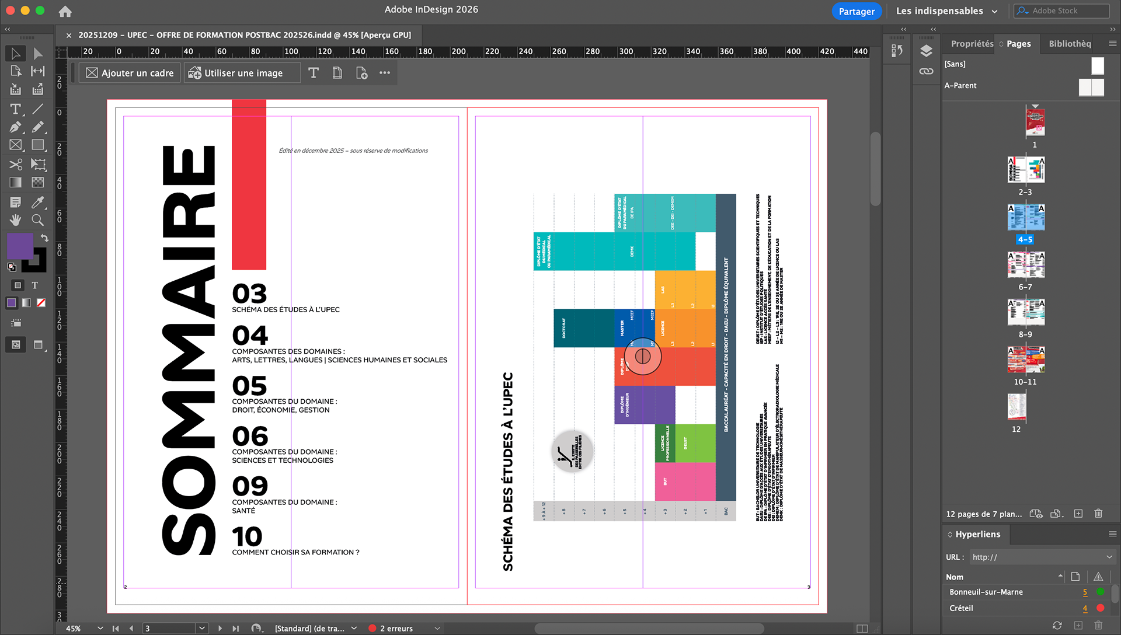
Task: Select the Pen tool
Action: click(x=15, y=127)
